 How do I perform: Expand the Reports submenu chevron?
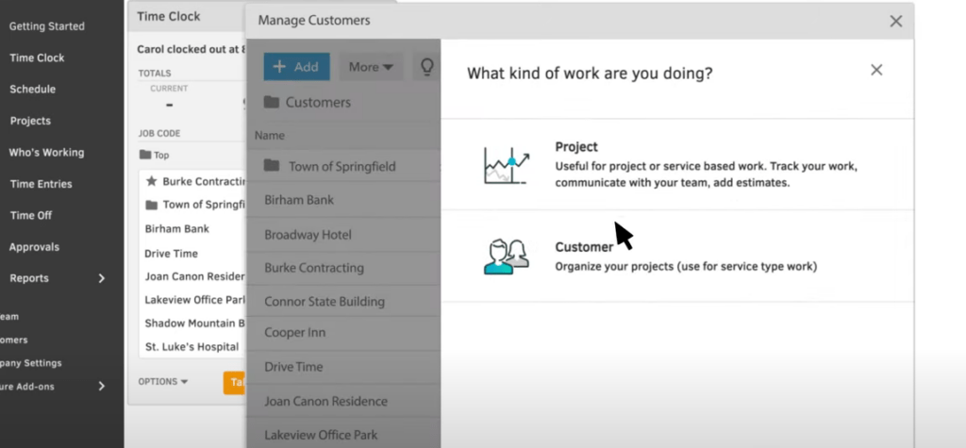tap(102, 278)
